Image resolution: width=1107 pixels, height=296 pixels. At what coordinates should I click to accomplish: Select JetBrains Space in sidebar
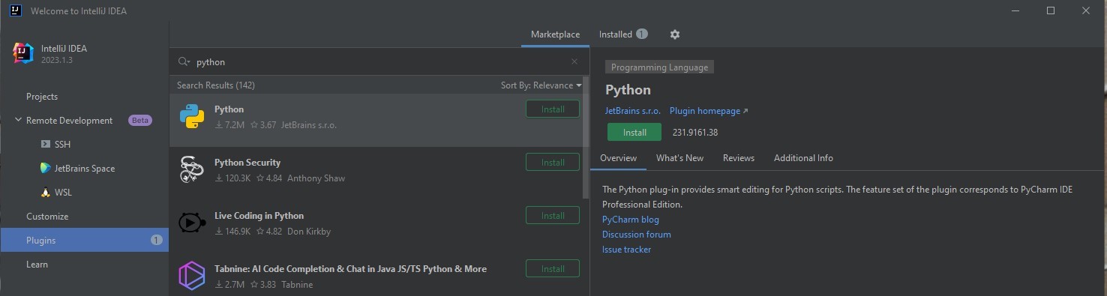click(84, 169)
